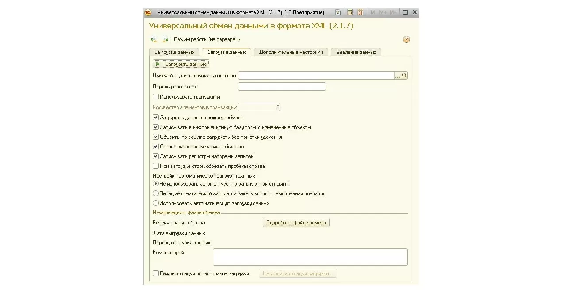Check При загрузке строк обрезать пробелы справа
The image size is (569, 292).
click(x=156, y=166)
